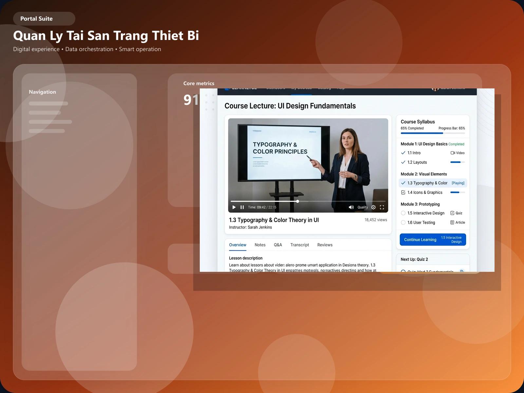Select the radio circle for 1.6 User Testing

[x=403, y=223]
